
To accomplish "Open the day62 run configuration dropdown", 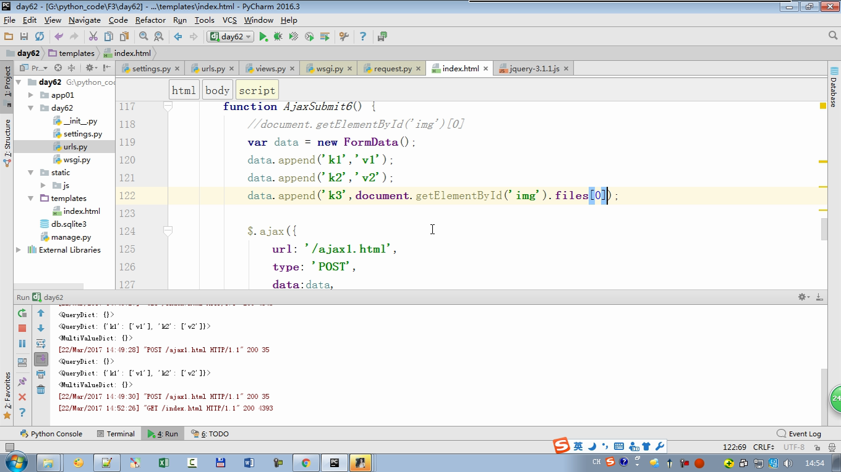I will 231,37.
